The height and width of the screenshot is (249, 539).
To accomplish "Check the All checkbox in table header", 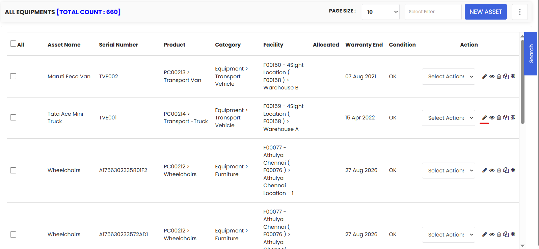I will click(x=13, y=44).
